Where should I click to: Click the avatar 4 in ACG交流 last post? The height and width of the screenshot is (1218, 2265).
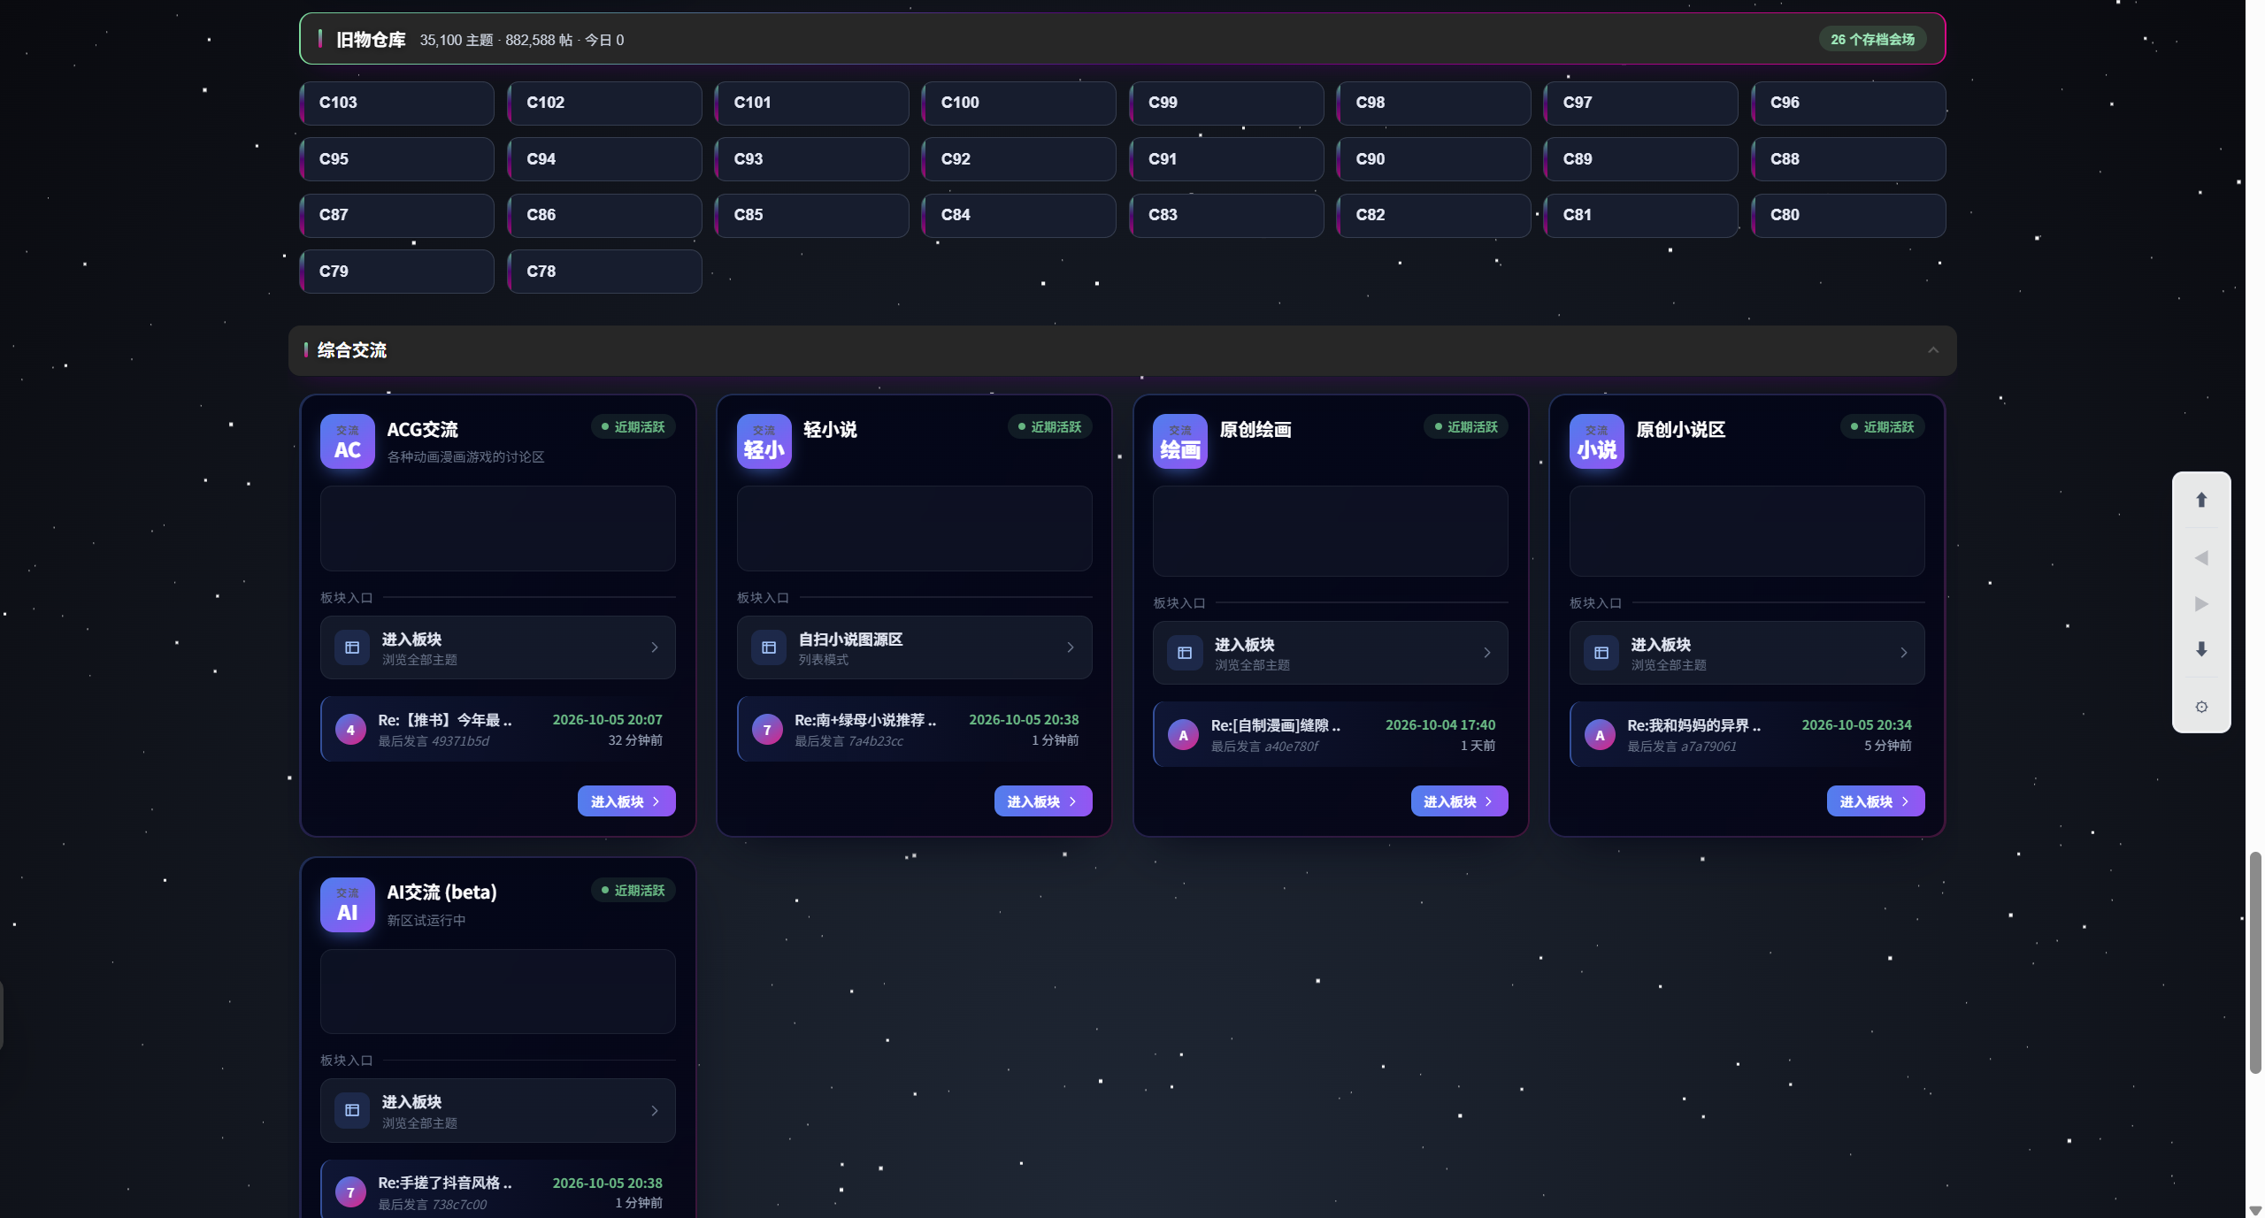pyautogui.click(x=351, y=730)
